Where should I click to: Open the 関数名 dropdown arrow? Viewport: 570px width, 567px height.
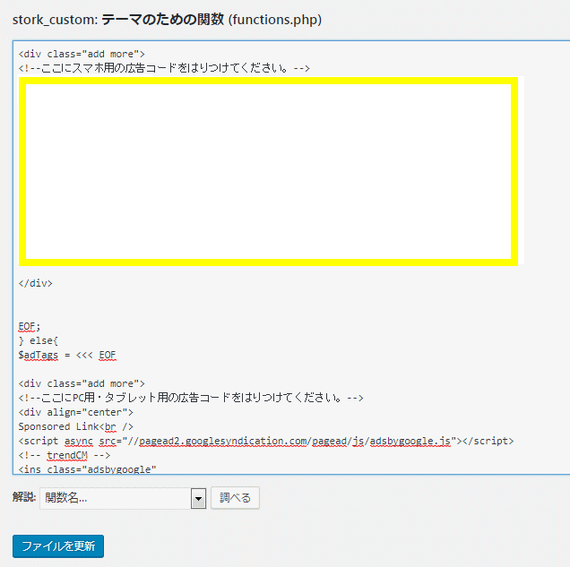198,498
